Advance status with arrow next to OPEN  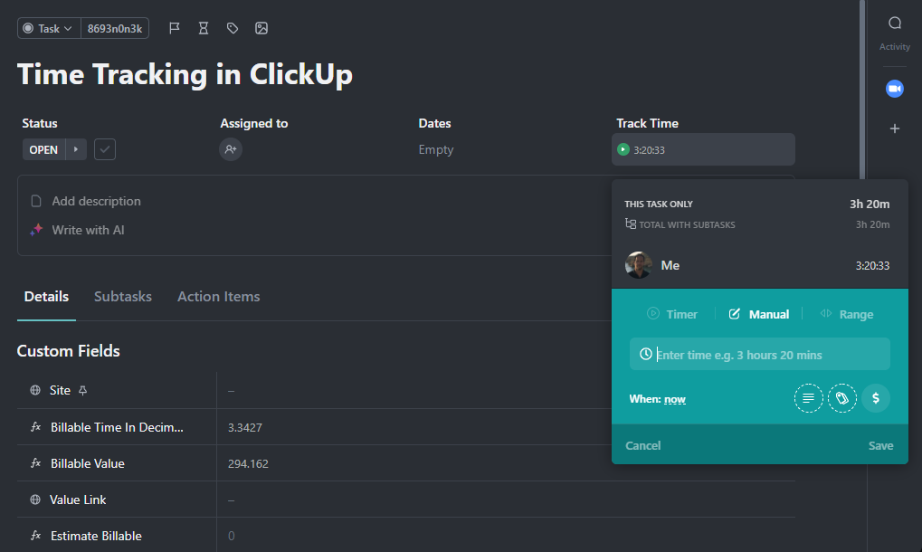click(76, 149)
